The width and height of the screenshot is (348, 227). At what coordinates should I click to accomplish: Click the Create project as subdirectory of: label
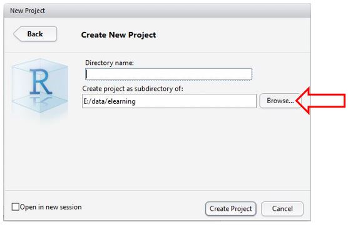pyautogui.click(x=133, y=89)
